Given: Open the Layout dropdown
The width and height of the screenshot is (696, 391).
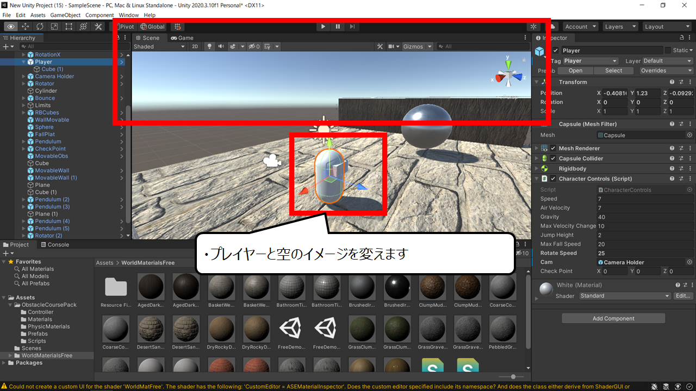Looking at the screenshot, I should tap(666, 27).
